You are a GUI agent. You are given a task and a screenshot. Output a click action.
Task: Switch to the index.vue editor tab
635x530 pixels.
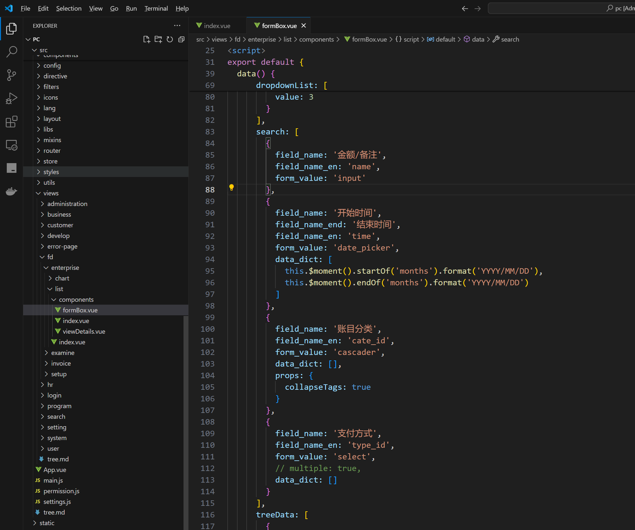point(217,25)
